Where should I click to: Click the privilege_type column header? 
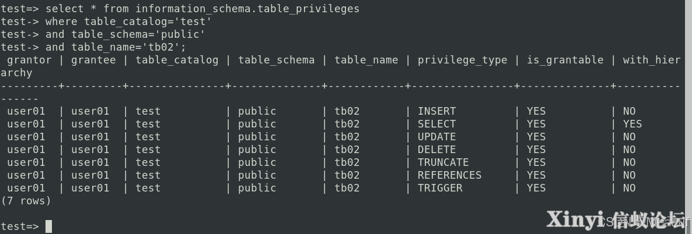(463, 60)
